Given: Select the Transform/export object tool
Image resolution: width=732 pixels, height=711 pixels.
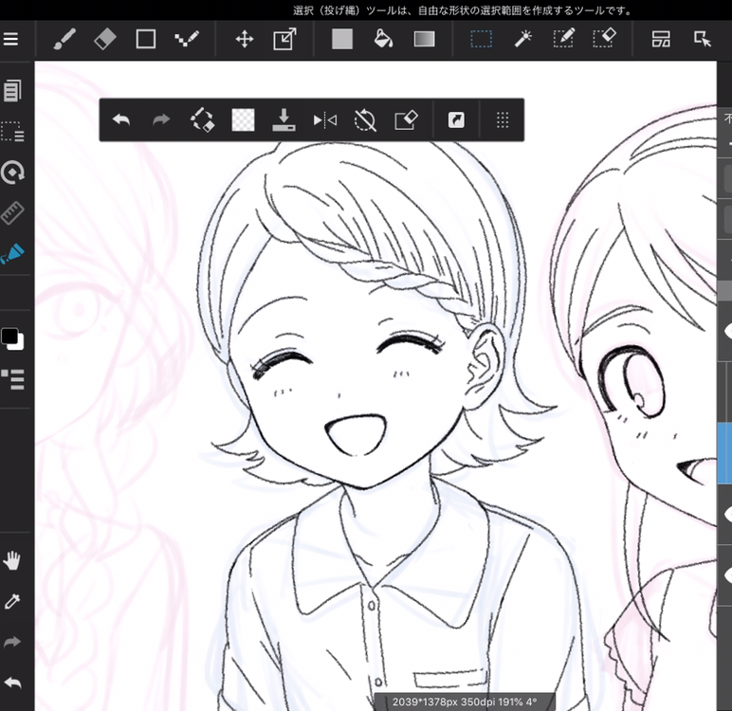Looking at the screenshot, I should point(284,39).
